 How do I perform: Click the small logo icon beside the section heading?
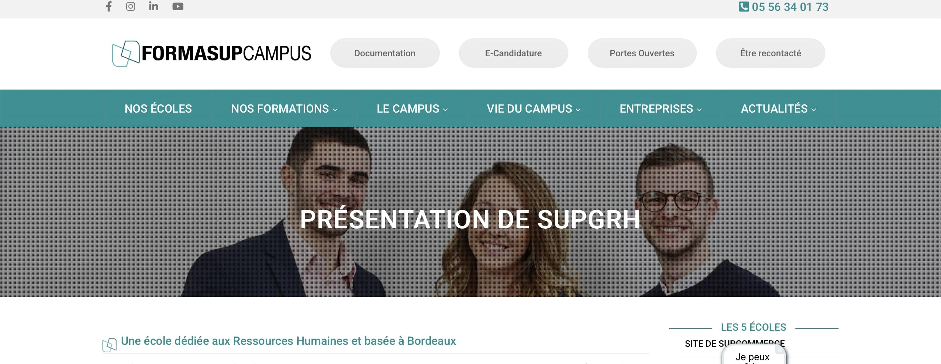[x=109, y=345]
